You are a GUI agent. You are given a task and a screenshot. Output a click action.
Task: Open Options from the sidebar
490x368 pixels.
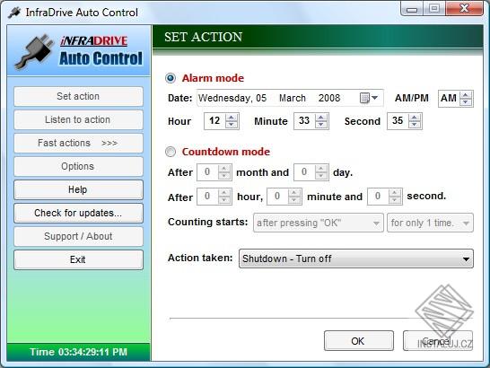(78, 166)
